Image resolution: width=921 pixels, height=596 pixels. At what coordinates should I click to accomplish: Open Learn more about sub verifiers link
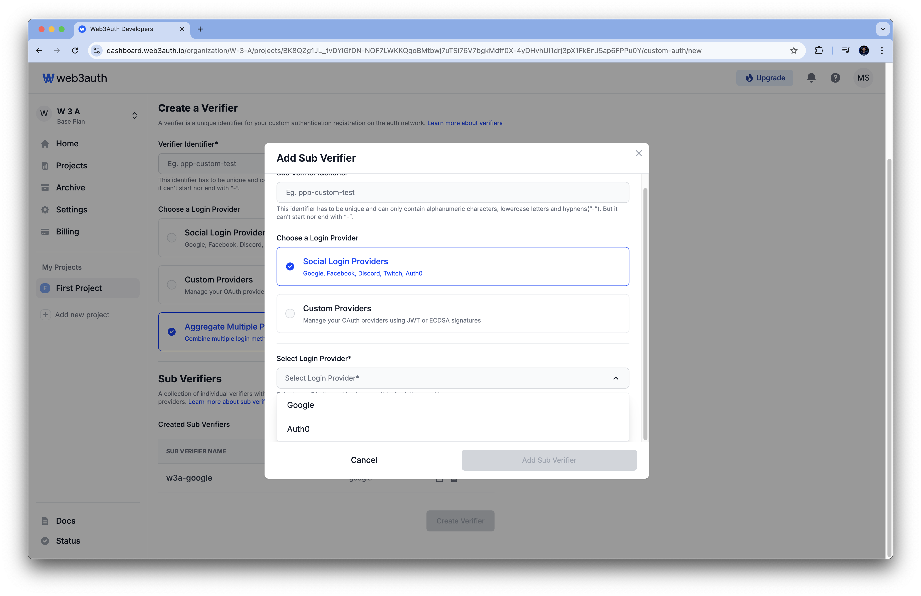pos(226,402)
